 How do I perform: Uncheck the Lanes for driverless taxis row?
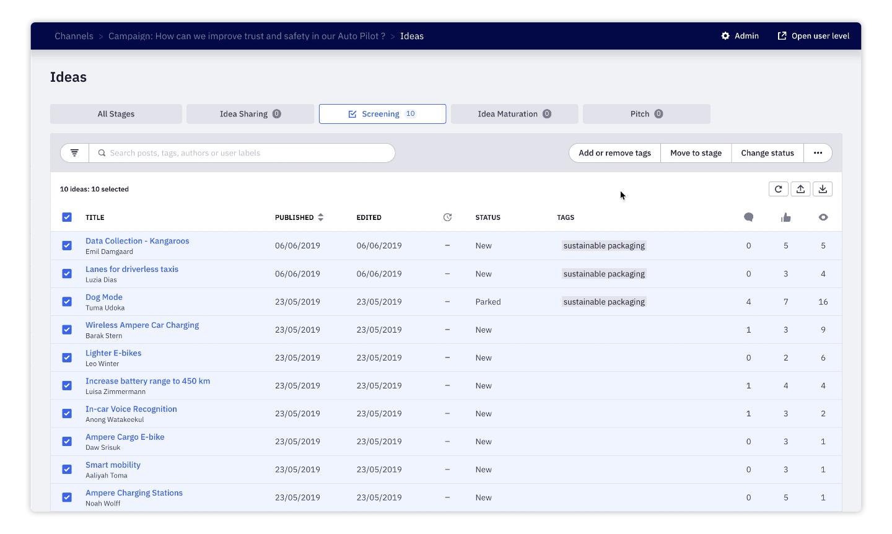(x=67, y=274)
